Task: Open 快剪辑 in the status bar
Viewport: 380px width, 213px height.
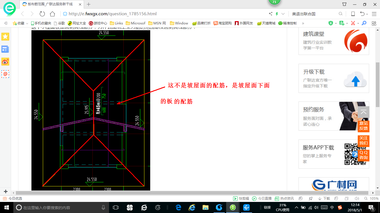Action: click(241, 199)
